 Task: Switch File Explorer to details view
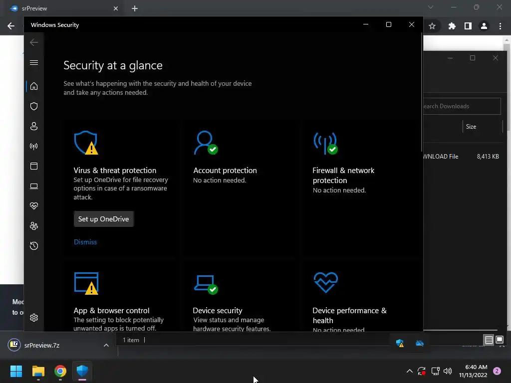489,340
